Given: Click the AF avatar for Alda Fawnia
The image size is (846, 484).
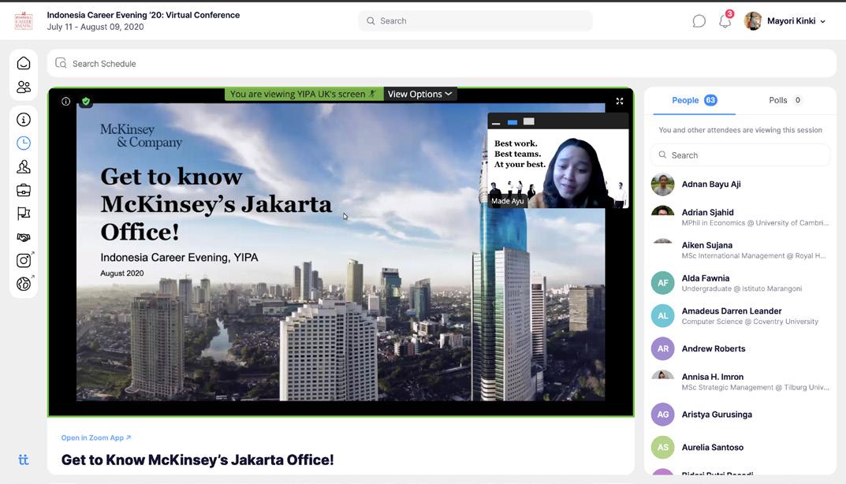Looking at the screenshot, I should coord(662,283).
